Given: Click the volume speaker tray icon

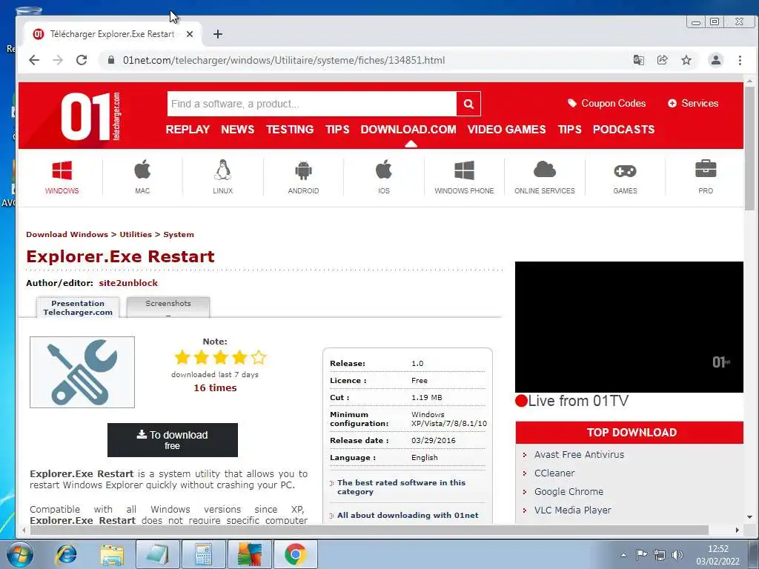Looking at the screenshot, I should (677, 554).
